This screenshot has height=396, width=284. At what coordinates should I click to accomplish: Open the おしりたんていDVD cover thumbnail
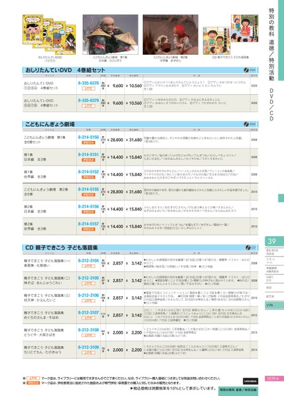click(x=49, y=34)
